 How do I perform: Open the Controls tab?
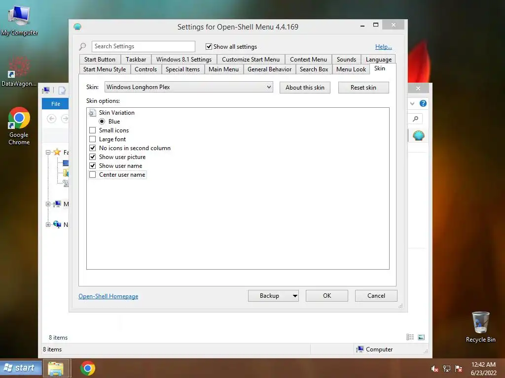[145, 69]
